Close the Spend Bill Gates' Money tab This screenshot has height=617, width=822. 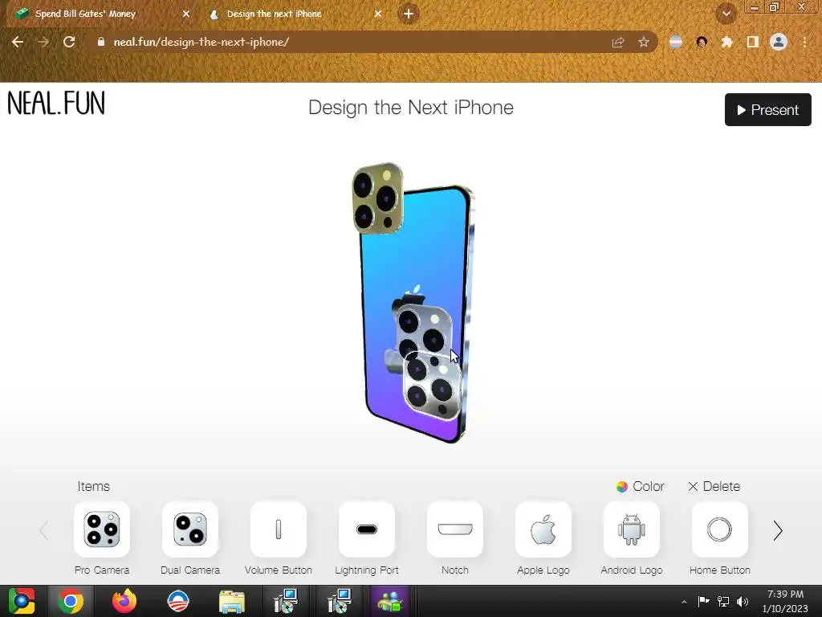[x=186, y=14]
